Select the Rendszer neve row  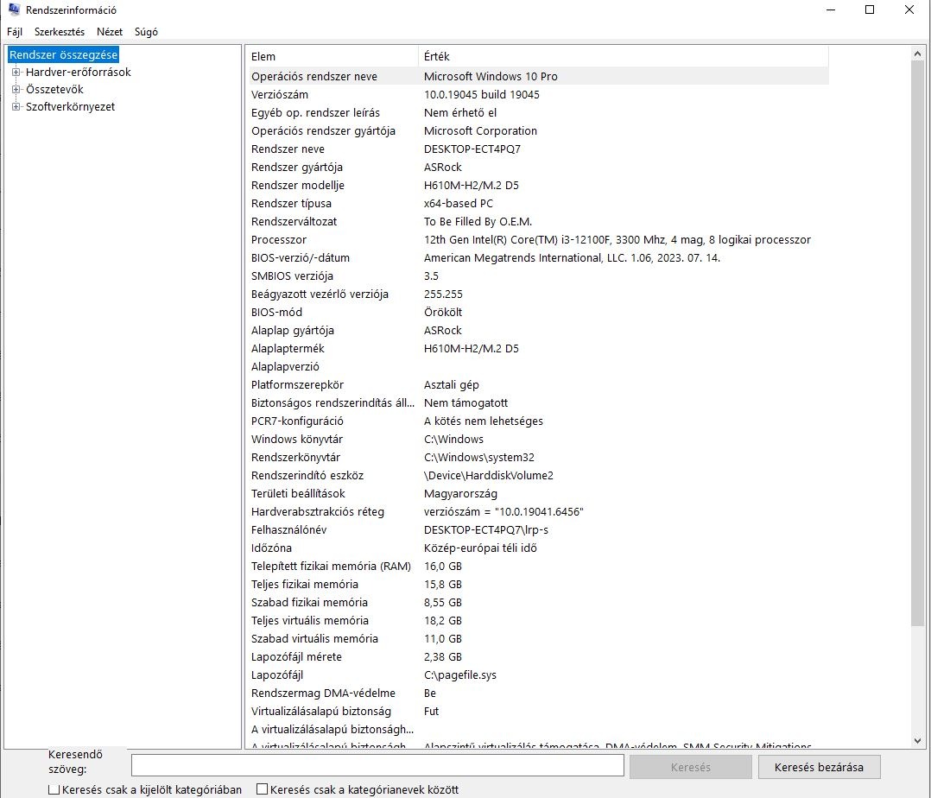(537, 149)
